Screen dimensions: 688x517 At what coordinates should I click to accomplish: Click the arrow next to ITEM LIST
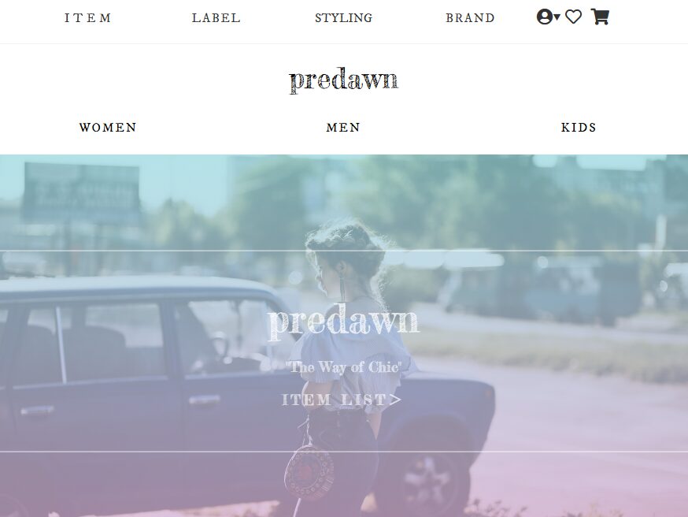tap(396, 400)
